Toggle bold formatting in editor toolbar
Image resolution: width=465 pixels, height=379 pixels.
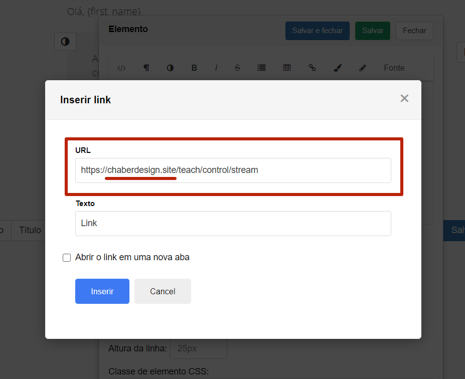[x=194, y=68]
